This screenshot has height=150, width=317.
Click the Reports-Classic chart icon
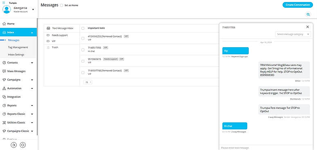pos(4,114)
